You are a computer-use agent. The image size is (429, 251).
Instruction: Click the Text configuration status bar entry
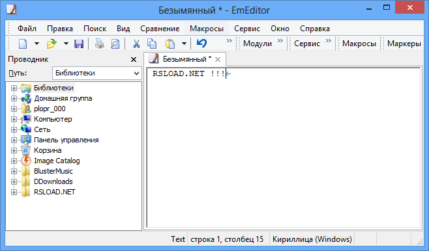(x=178, y=239)
